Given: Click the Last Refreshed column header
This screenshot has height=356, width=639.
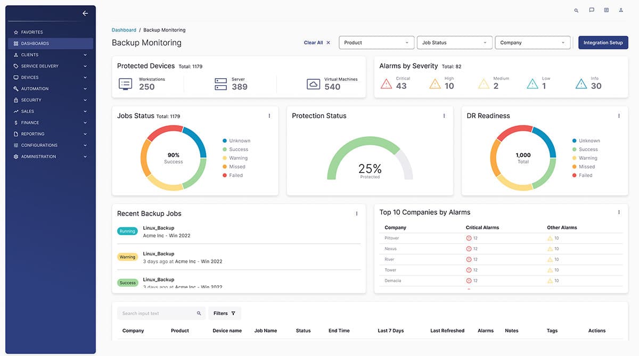Looking at the screenshot, I should coord(447,330).
